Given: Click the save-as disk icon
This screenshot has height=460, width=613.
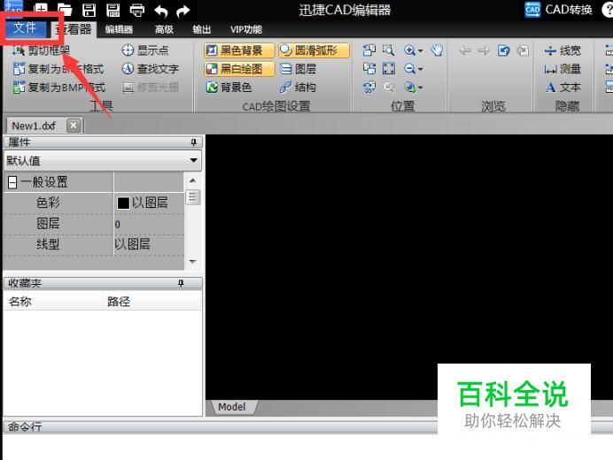Looking at the screenshot, I should (113, 10).
